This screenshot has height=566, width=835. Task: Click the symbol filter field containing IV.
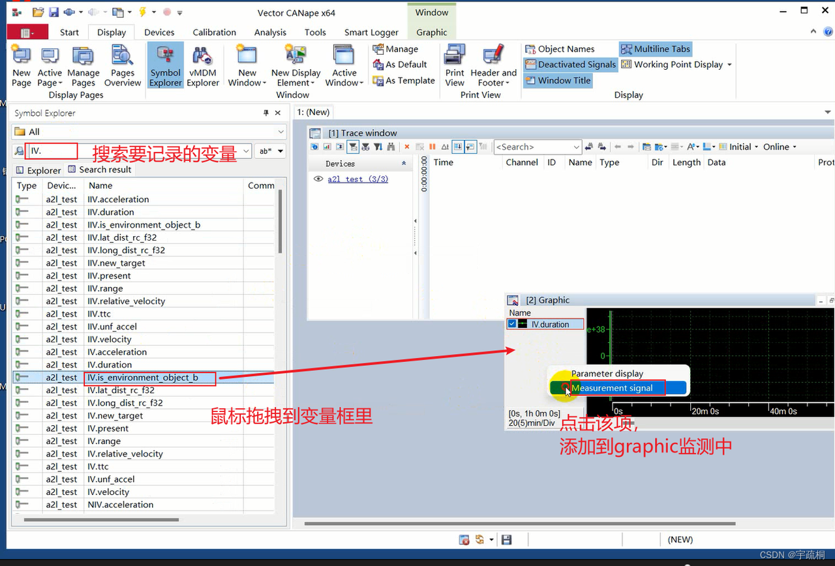[x=138, y=151]
